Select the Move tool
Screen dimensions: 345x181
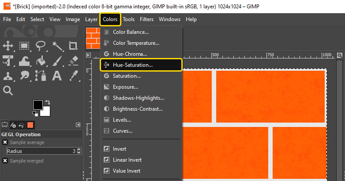tap(8, 46)
